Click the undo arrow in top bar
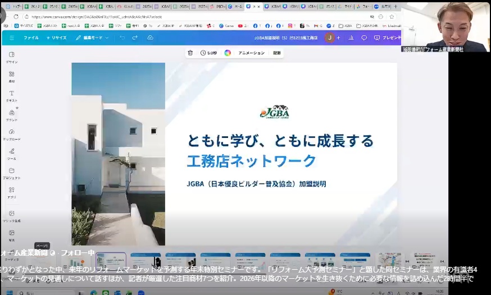Viewport: 491px width, 295px height. (x=122, y=38)
